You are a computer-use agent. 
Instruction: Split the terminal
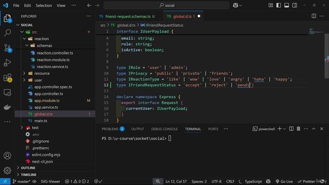coord(291,129)
